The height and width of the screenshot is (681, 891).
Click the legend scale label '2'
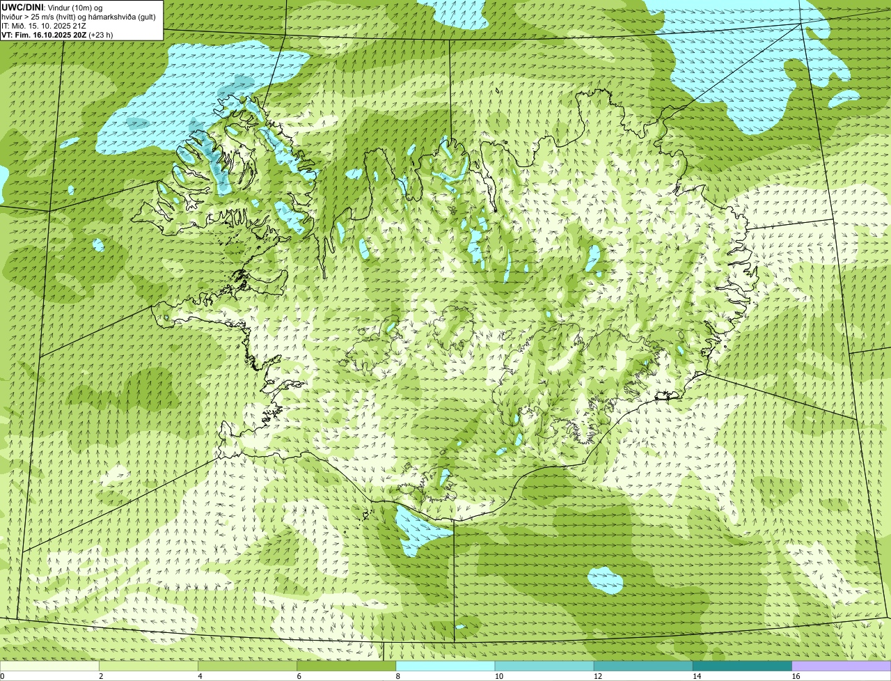101,676
